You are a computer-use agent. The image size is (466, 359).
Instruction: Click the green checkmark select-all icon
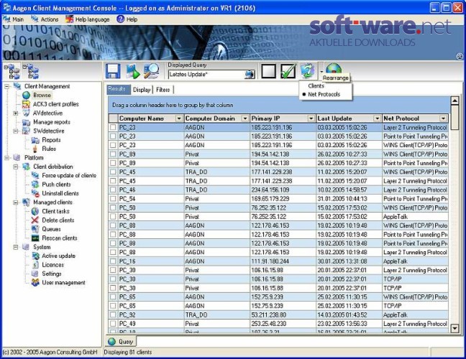(x=288, y=71)
